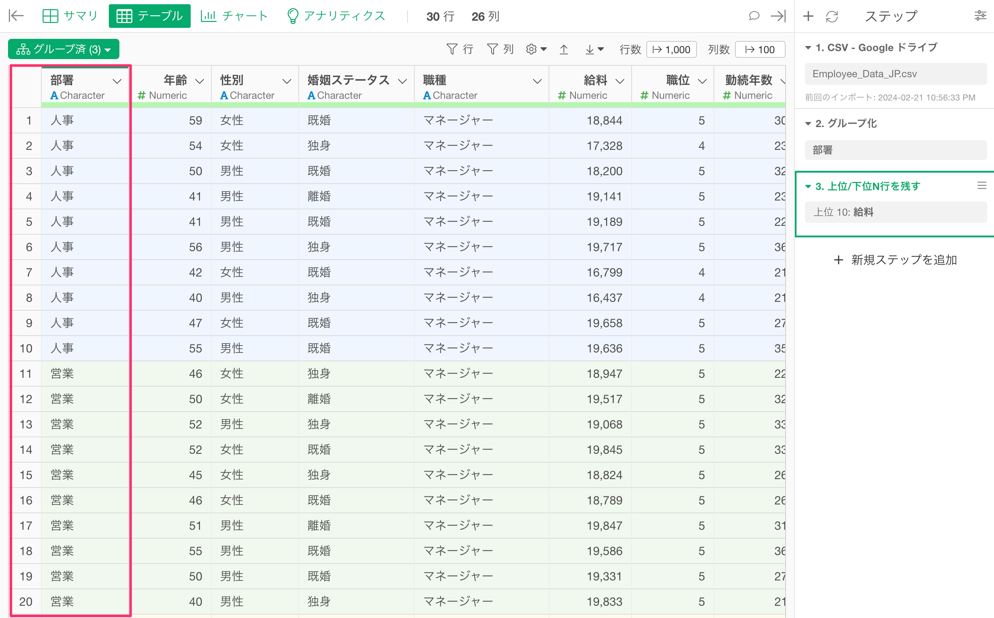The height and width of the screenshot is (618, 994).
Task: Click the row count 1,000 field
Action: click(671, 49)
